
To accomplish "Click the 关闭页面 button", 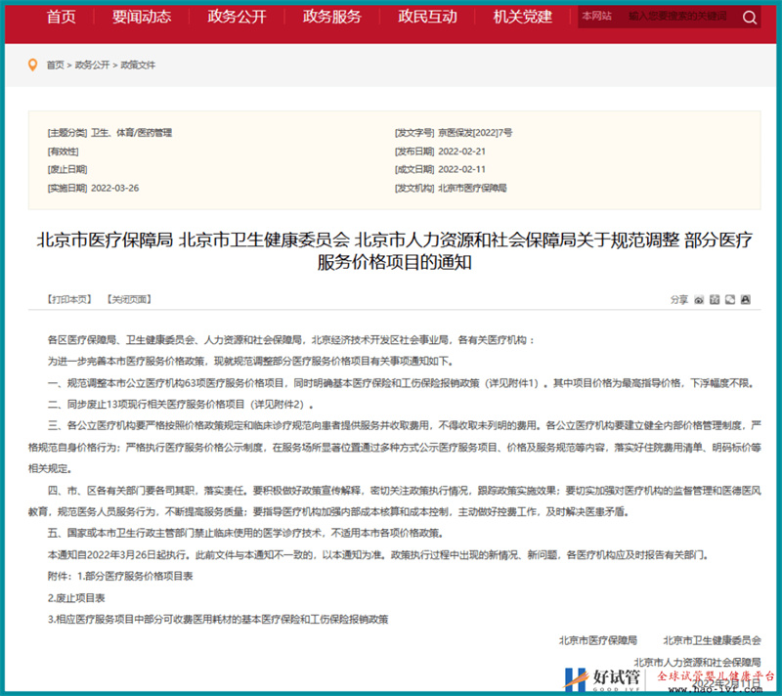I will (127, 299).
